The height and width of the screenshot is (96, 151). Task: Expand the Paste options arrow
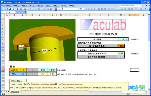[27, 9]
